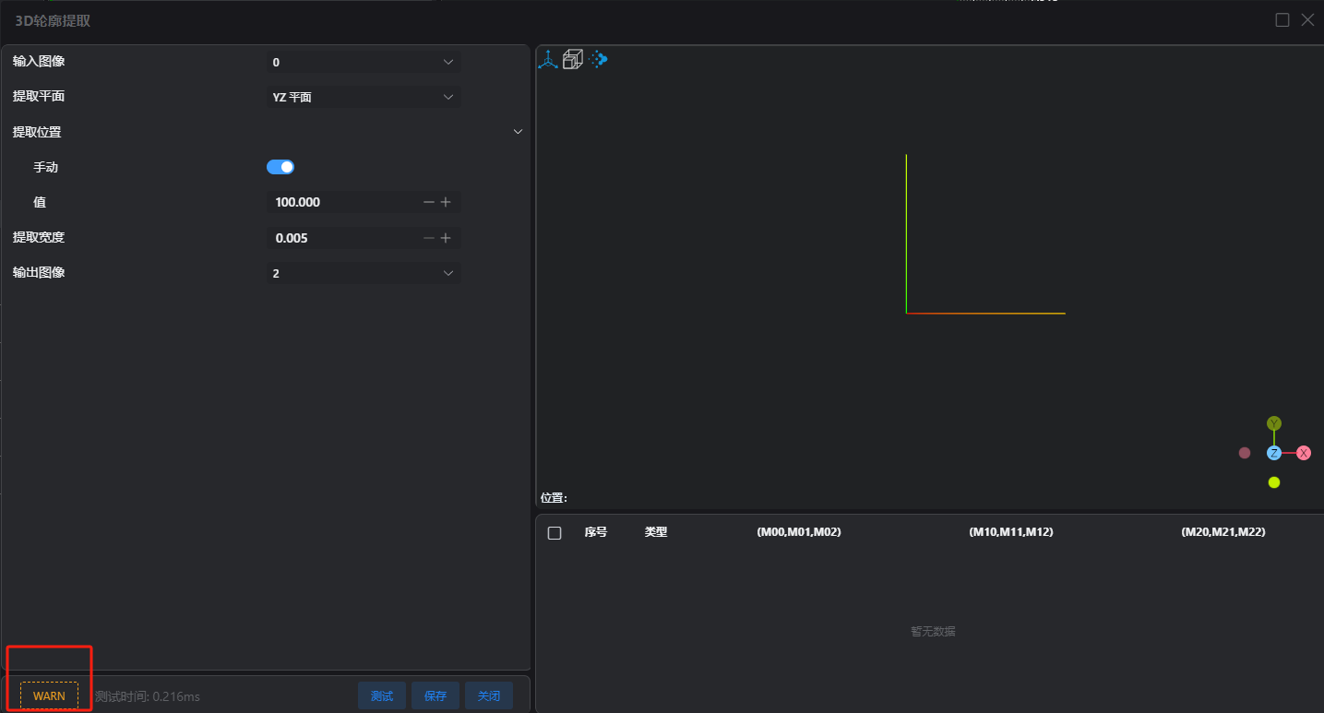The width and height of the screenshot is (1324, 713).
Task: Click the green Y axis gizmo handle
Action: [x=1274, y=423]
